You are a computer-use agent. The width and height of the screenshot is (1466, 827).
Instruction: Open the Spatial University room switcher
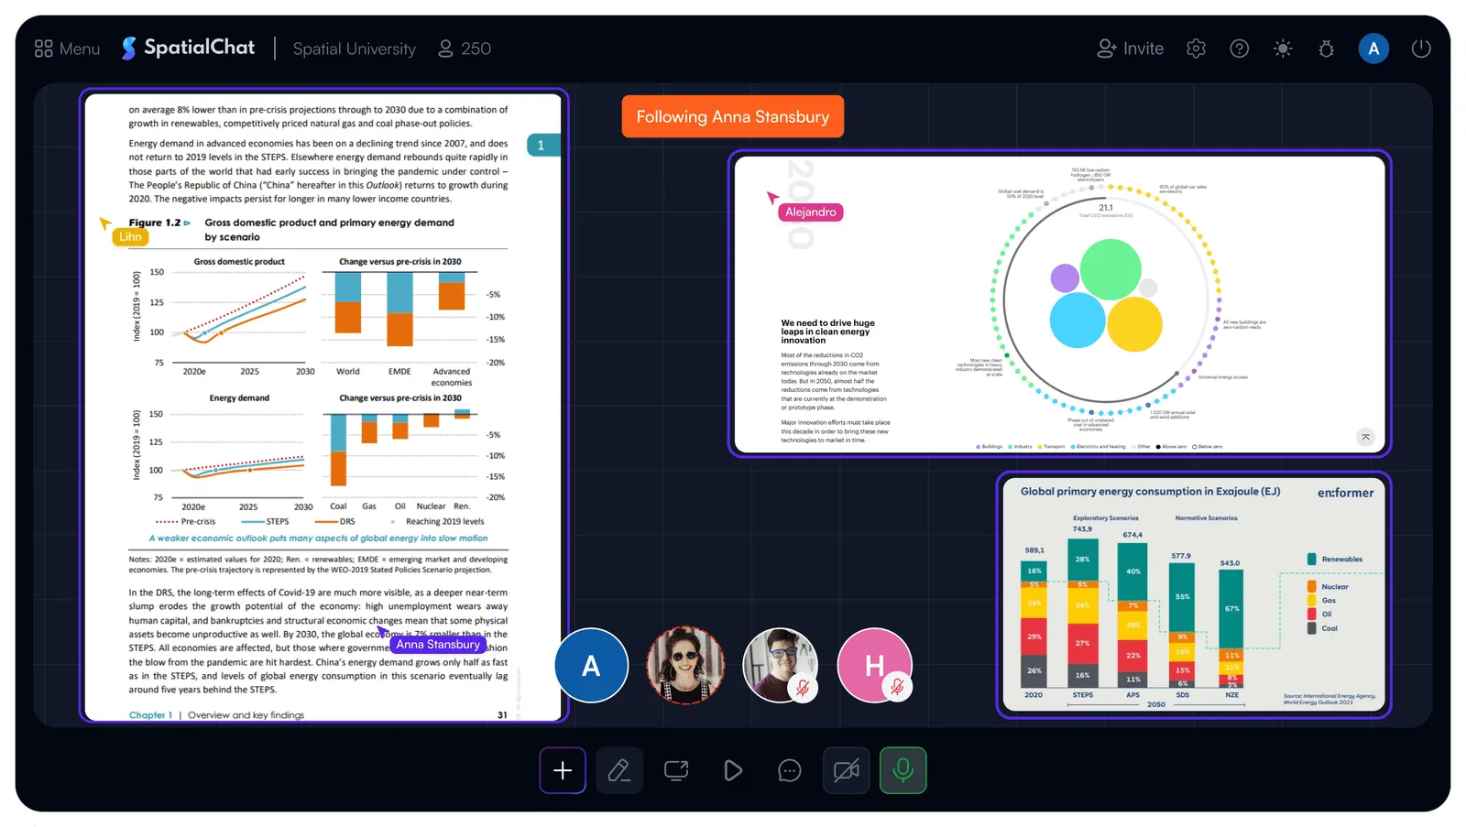click(353, 49)
